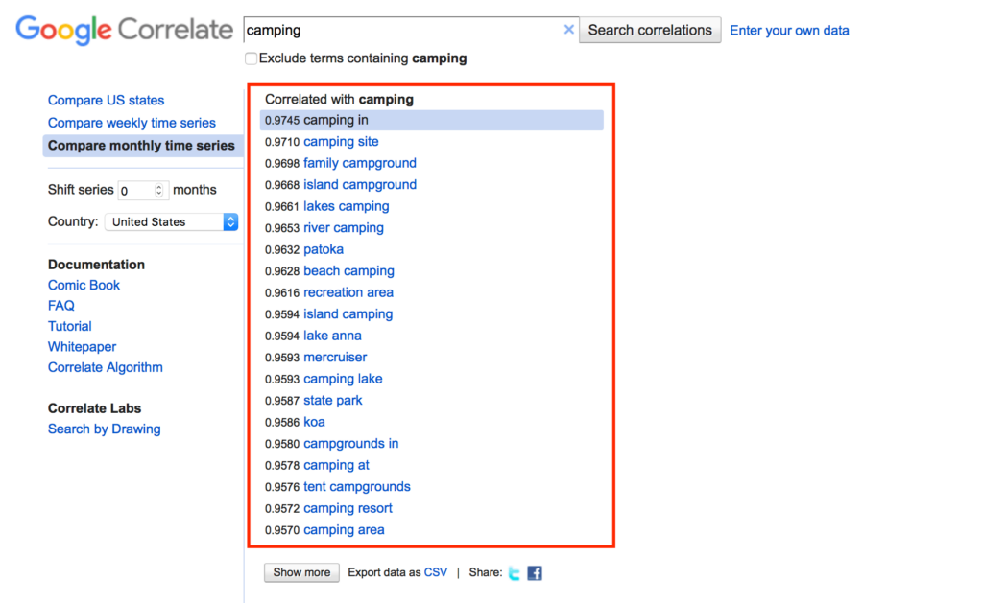983x603 pixels.
Task: Clear the search field with the x icon
Action: click(568, 29)
